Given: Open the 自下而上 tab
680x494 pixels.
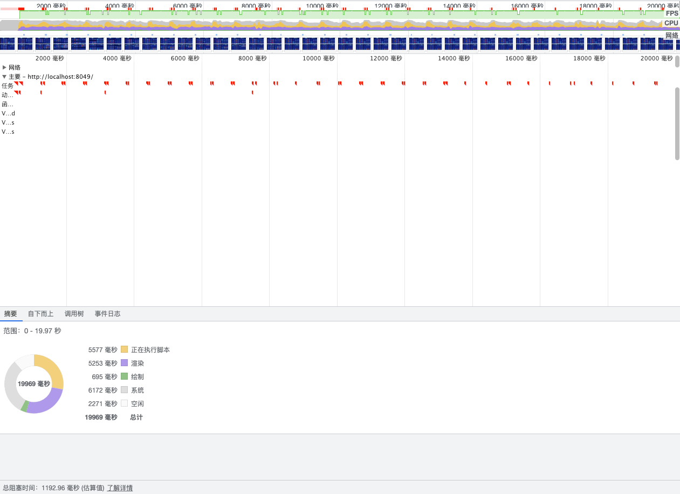Looking at the screenshot, I should tap(41, 313).
